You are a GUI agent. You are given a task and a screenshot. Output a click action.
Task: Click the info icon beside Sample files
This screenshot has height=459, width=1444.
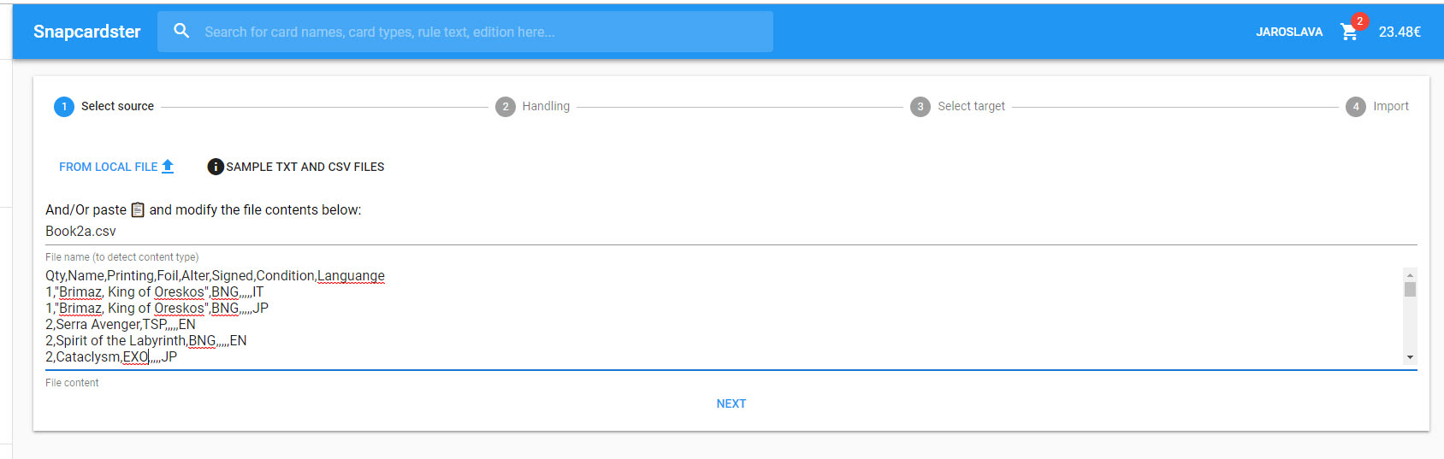click(216, 167)
